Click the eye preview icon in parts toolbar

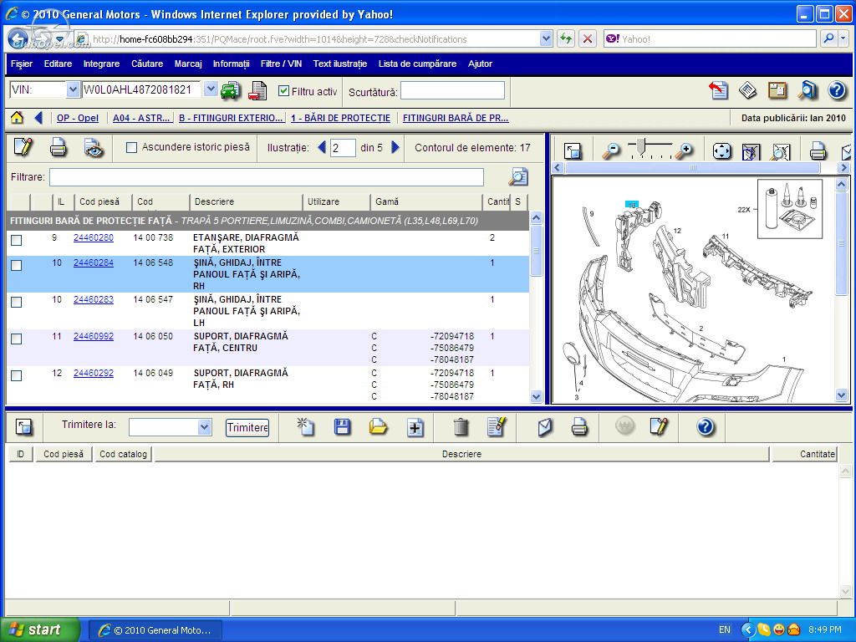[x=94, y=148]
